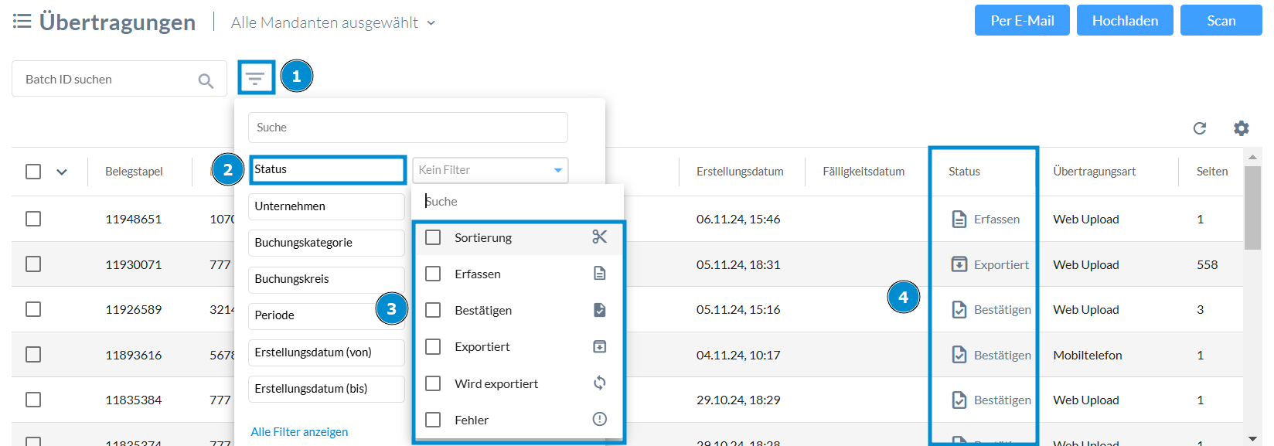1274x446 pixels.
Task: Click the warning icon beside Fehler option
Action: [599, 419]
